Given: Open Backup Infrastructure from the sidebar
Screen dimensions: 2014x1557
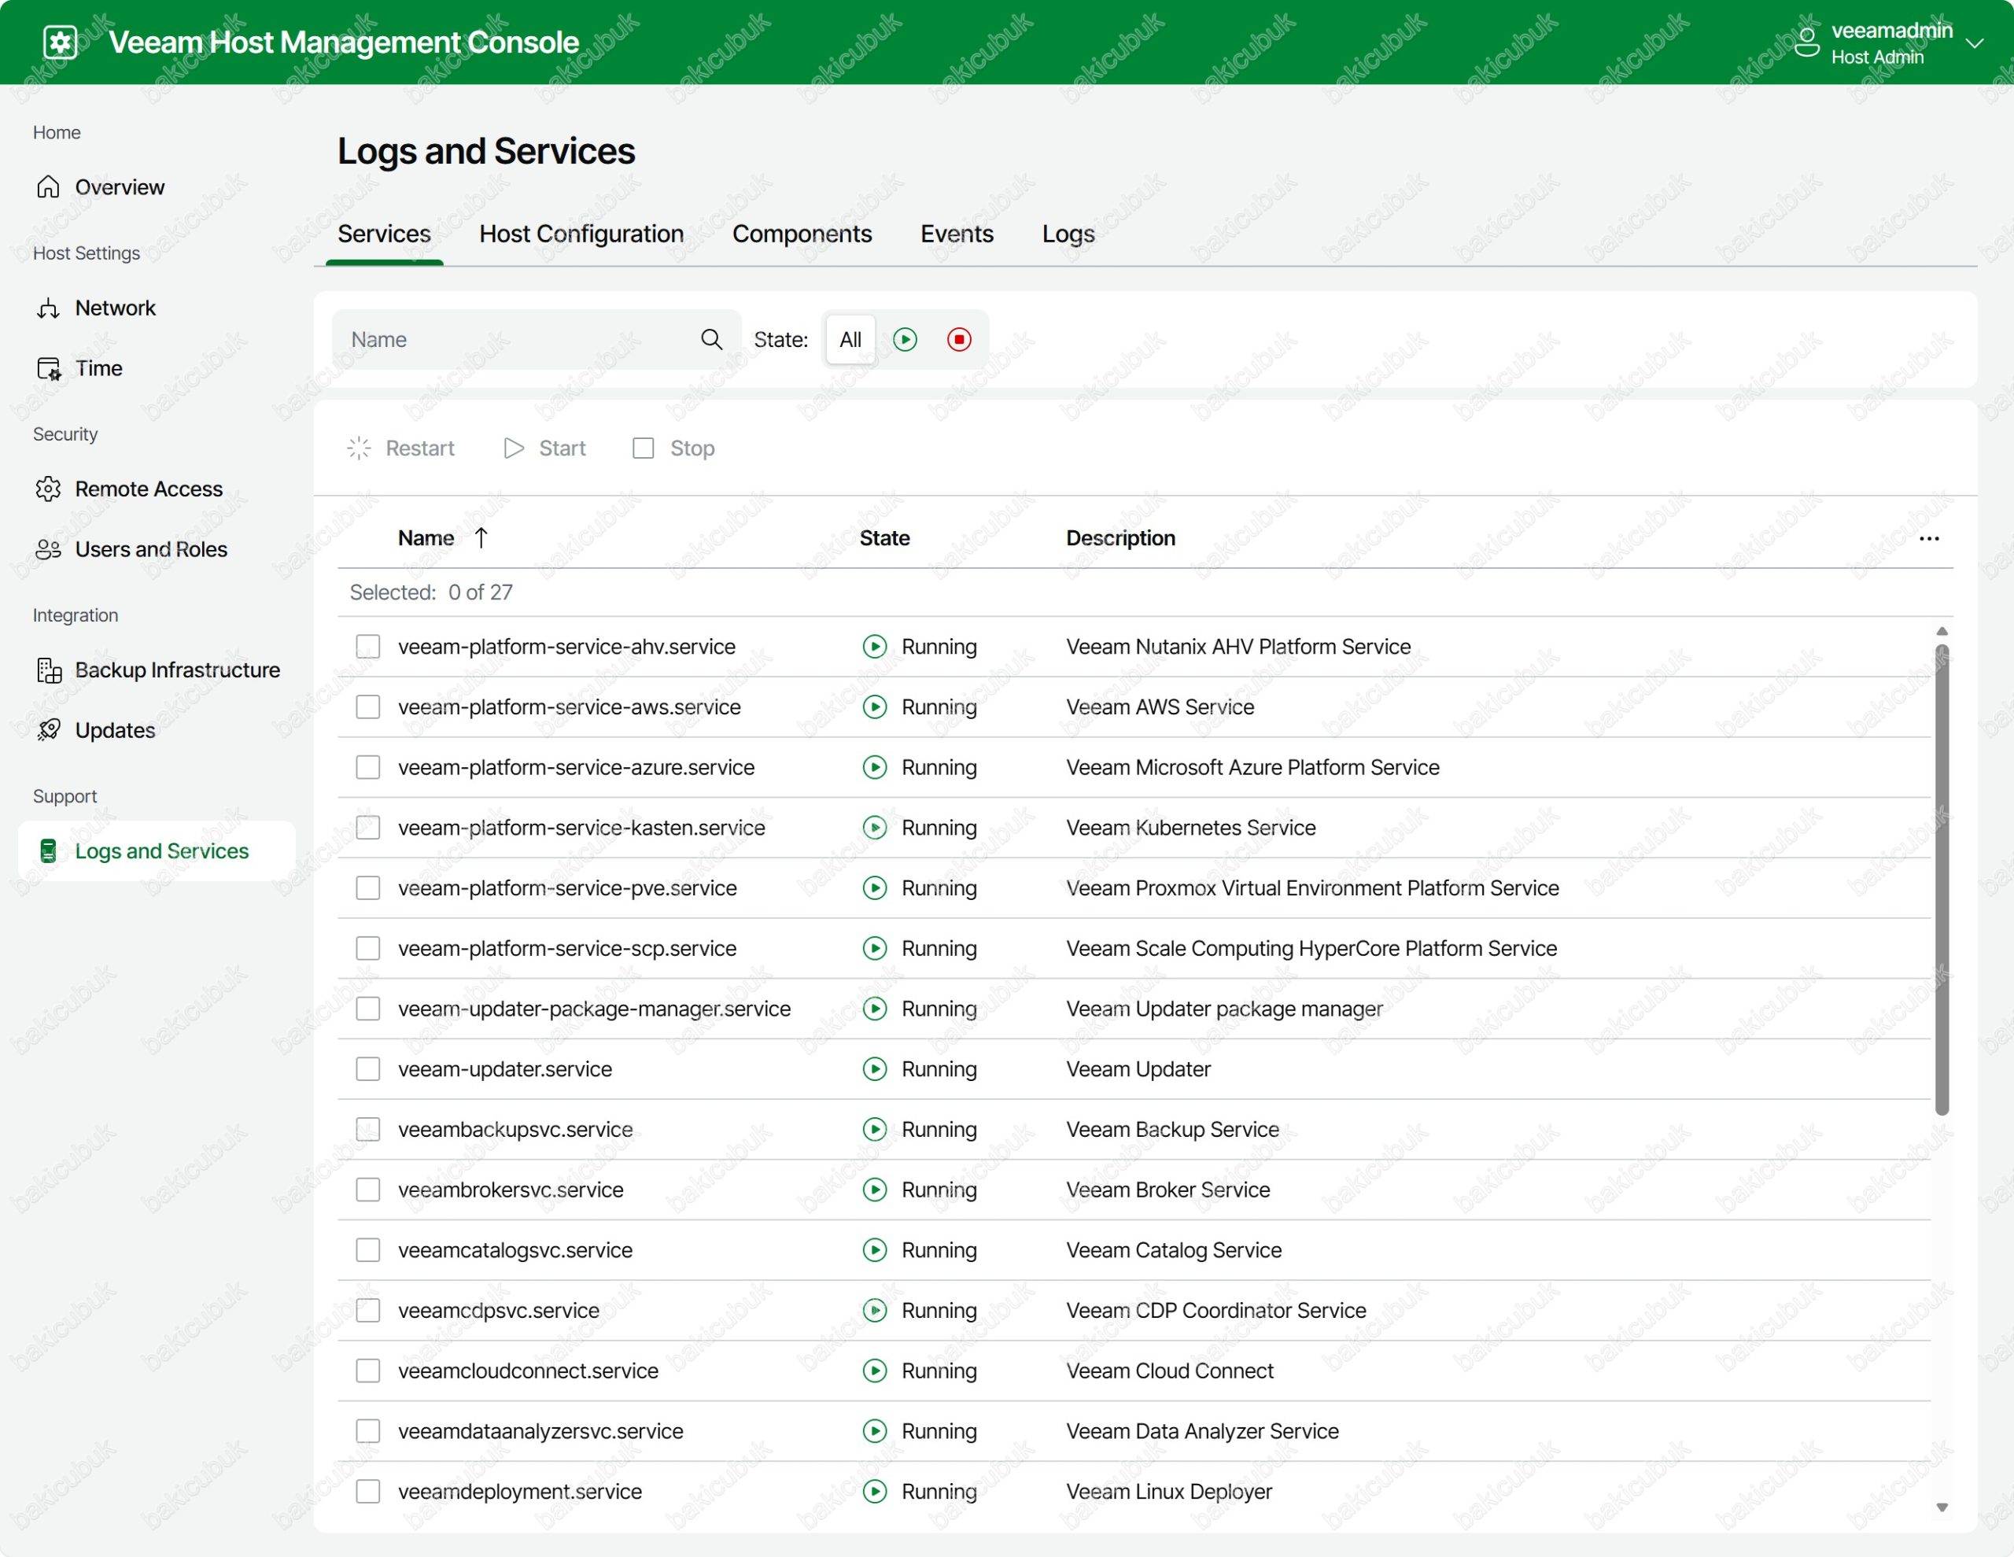Looking at the screenshot, I should point(177,670).
